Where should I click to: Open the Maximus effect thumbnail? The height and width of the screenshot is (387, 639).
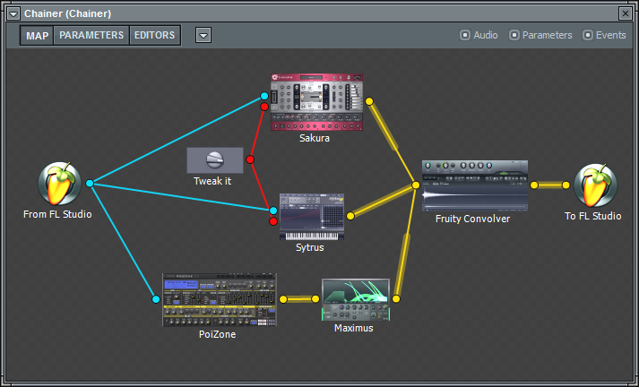pyautogui.click(x=356, y=300)
